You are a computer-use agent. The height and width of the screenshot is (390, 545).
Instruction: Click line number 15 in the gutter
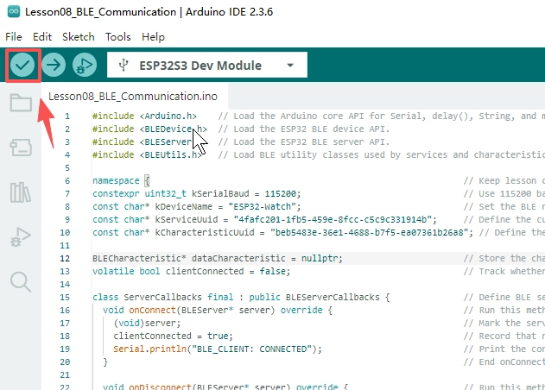coord(65,298)
